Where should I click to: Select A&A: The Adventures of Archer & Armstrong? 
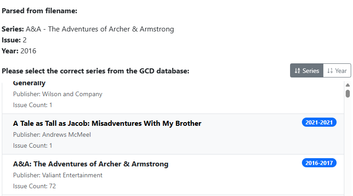tap(91, 164)
